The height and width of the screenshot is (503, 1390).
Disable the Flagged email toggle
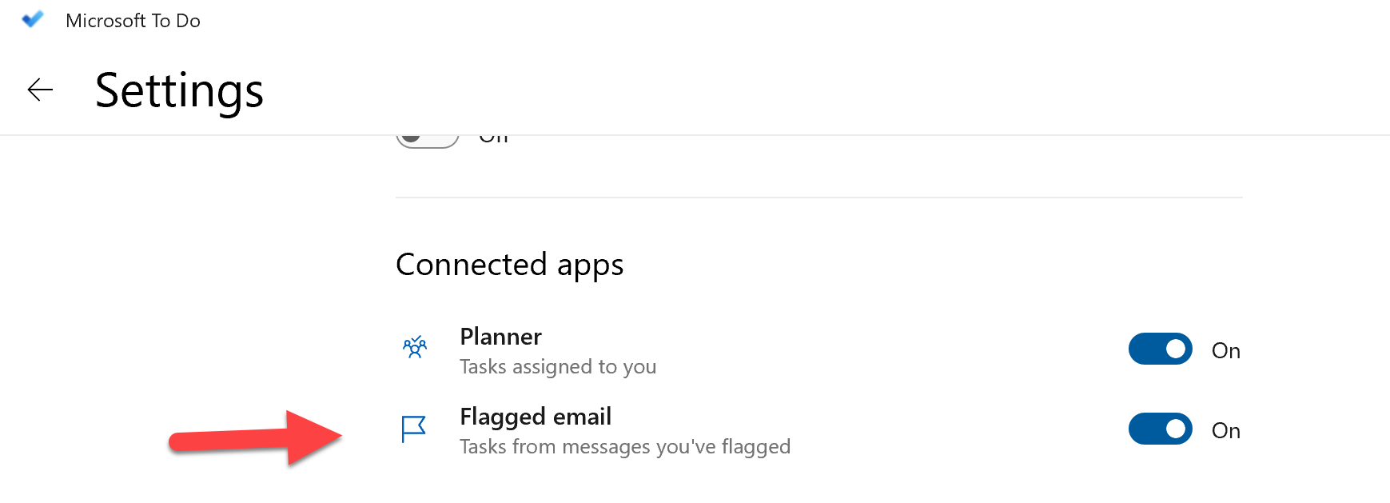1160,429
